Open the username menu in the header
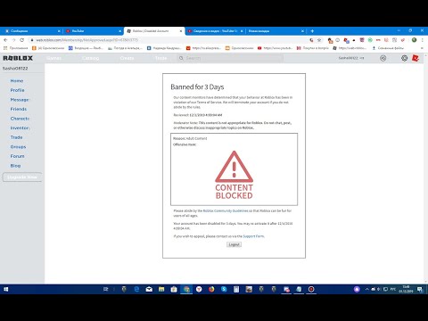The width and height of the screenshot is (428, 321). pyautogui.click(x=351, y=58)
